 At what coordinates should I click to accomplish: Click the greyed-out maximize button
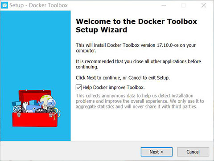(184, 5)
